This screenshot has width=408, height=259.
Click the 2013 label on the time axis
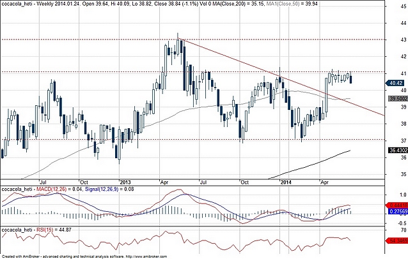tap(125, 182)
